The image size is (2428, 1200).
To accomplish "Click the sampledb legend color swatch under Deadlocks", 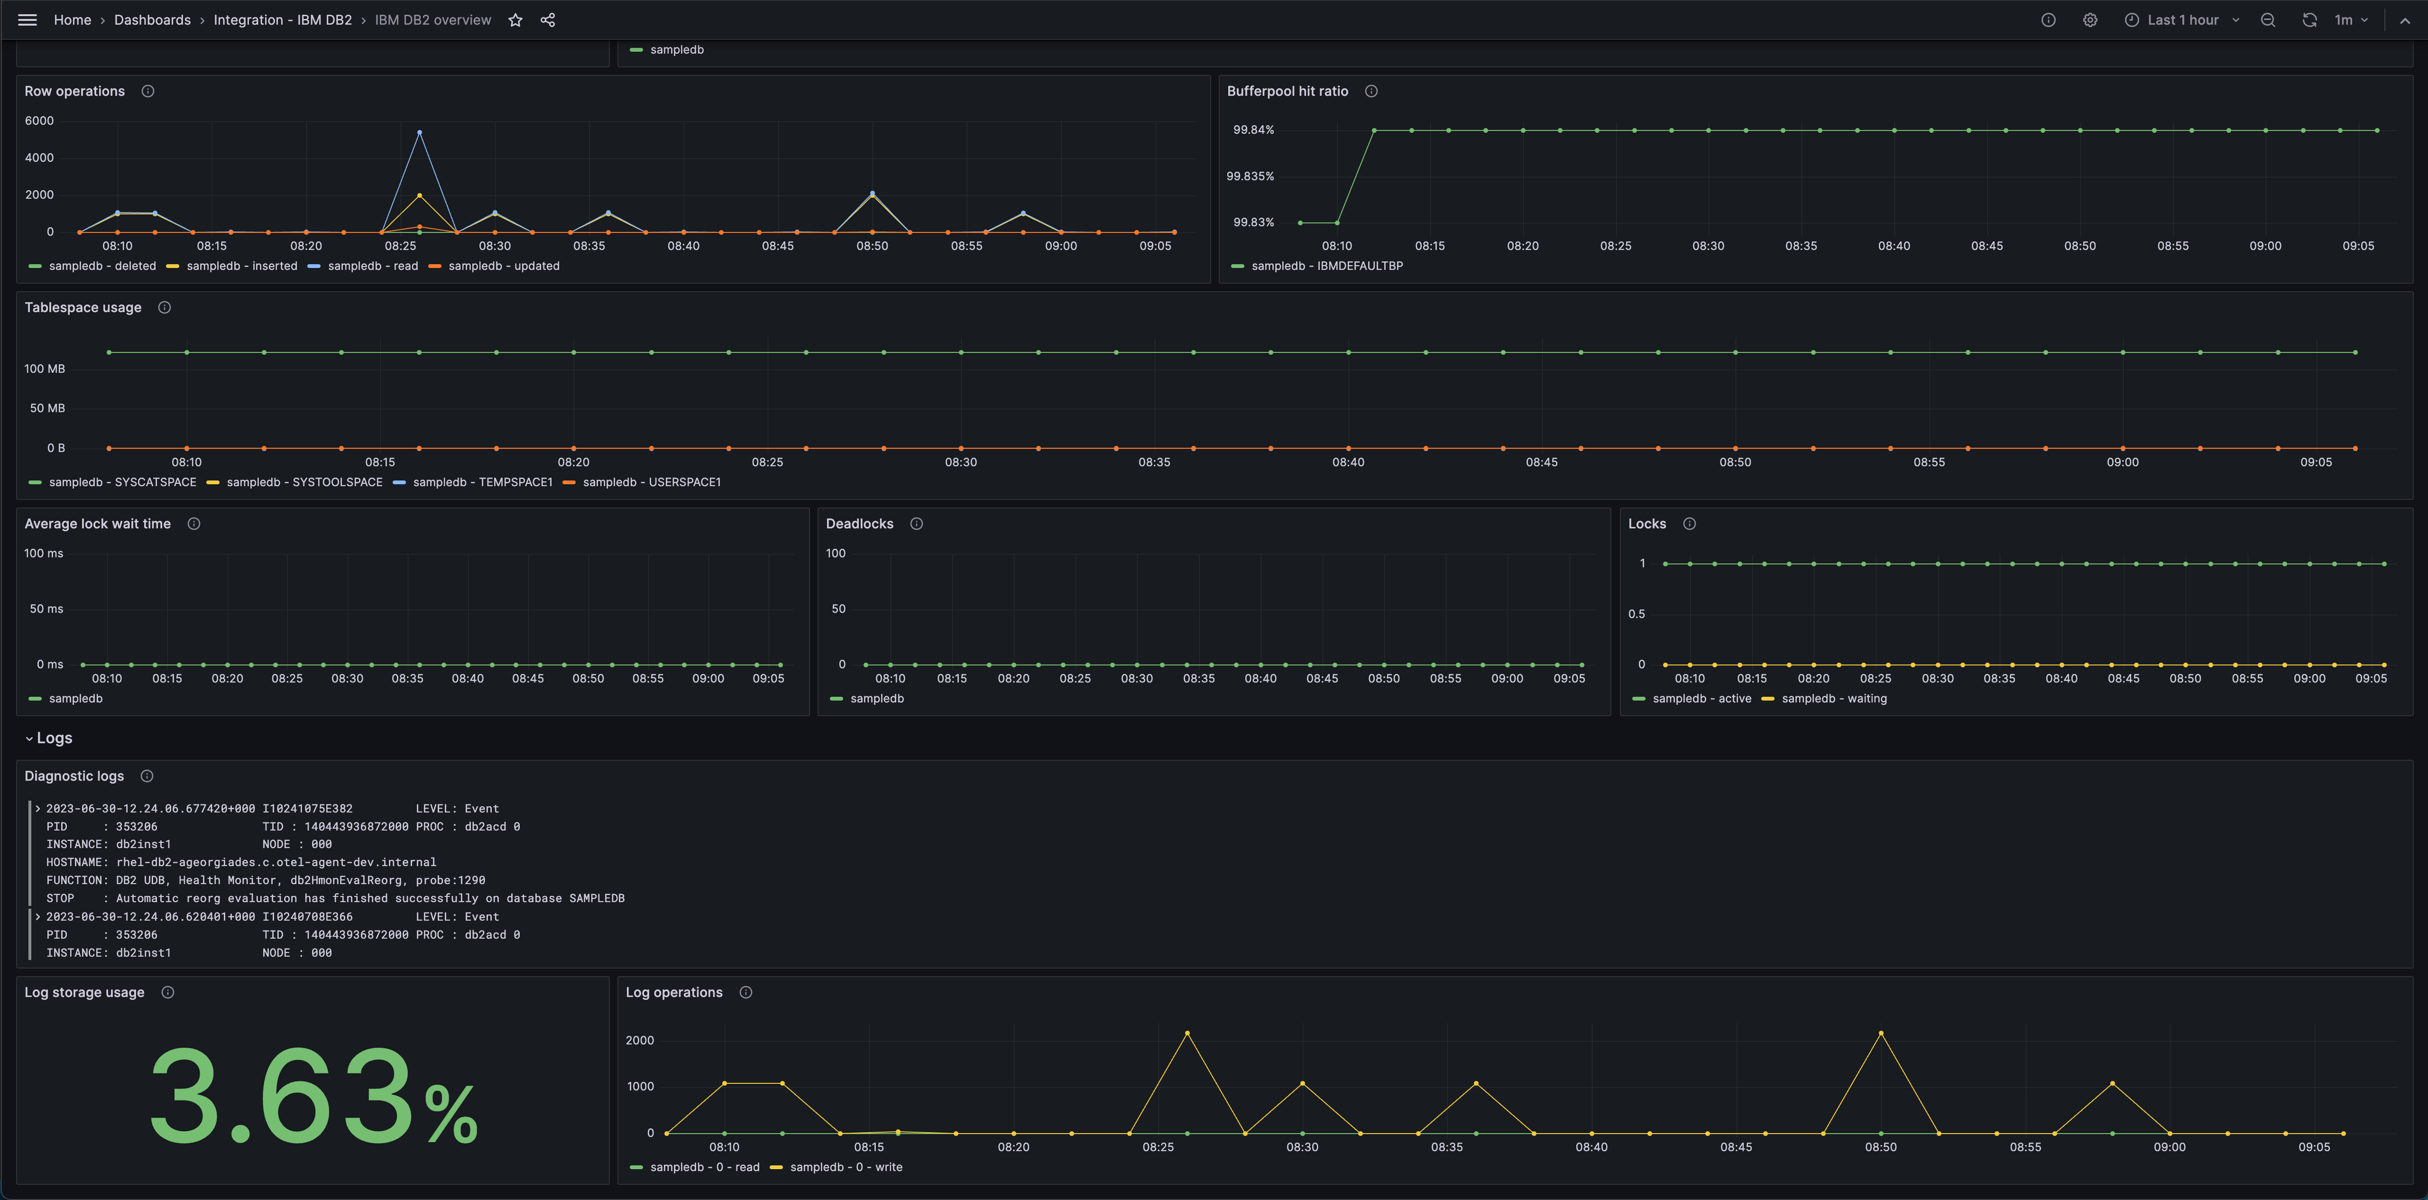I will click(x=837, y=699).
